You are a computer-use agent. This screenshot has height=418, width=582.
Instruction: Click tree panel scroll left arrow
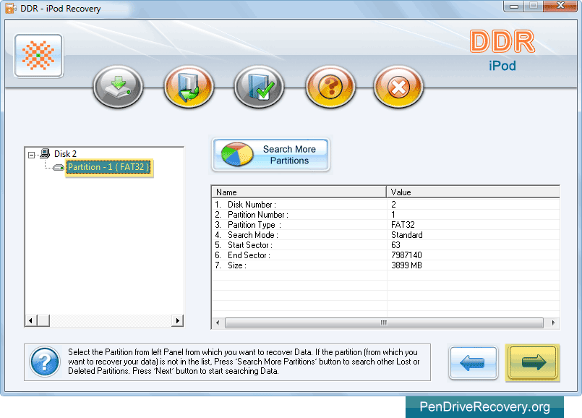pyautogui.click(x=31, y=320)
